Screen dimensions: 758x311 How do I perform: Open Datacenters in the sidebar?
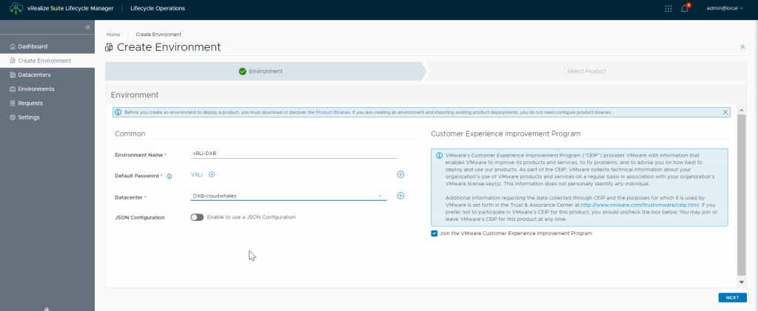tap(47, 75)
